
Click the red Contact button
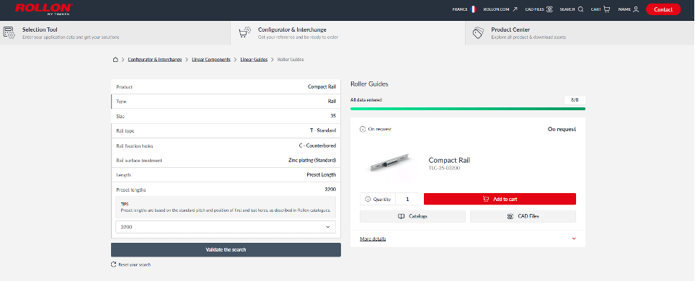[x=663, y=9]
